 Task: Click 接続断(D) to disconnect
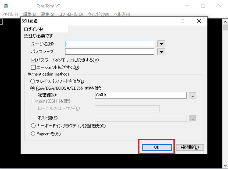190,147
